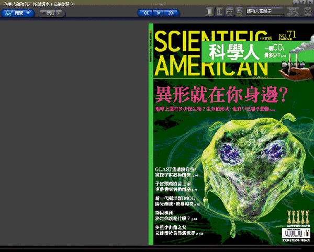Click the fit-to-height icon
Image resolution: width=314 pixels, height=252 pixels.
(219, 12)
